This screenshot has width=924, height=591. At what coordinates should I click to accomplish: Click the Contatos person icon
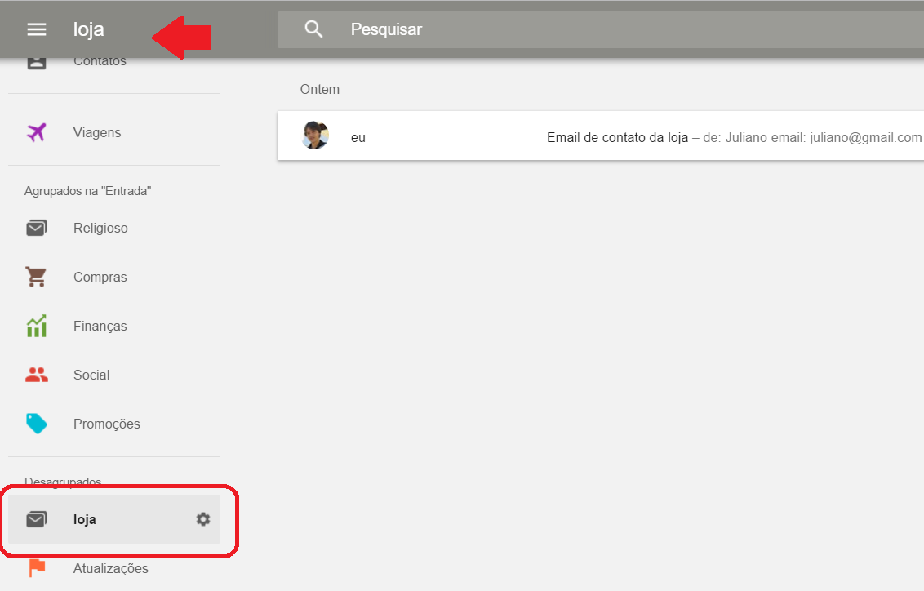(37, 63)
